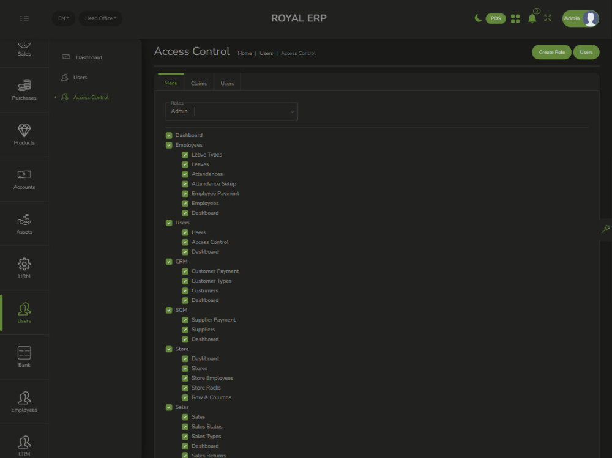Screen dimensions: 612x458
Task: Open Accounts module in sidebar
Action: pos(24,179)
